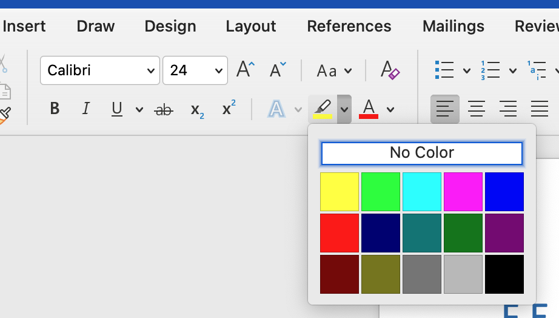The height and width of the screenshot is (318, 559).
Task: Click the Decrease Font Size icon
Action: click(x=278, y=70)
